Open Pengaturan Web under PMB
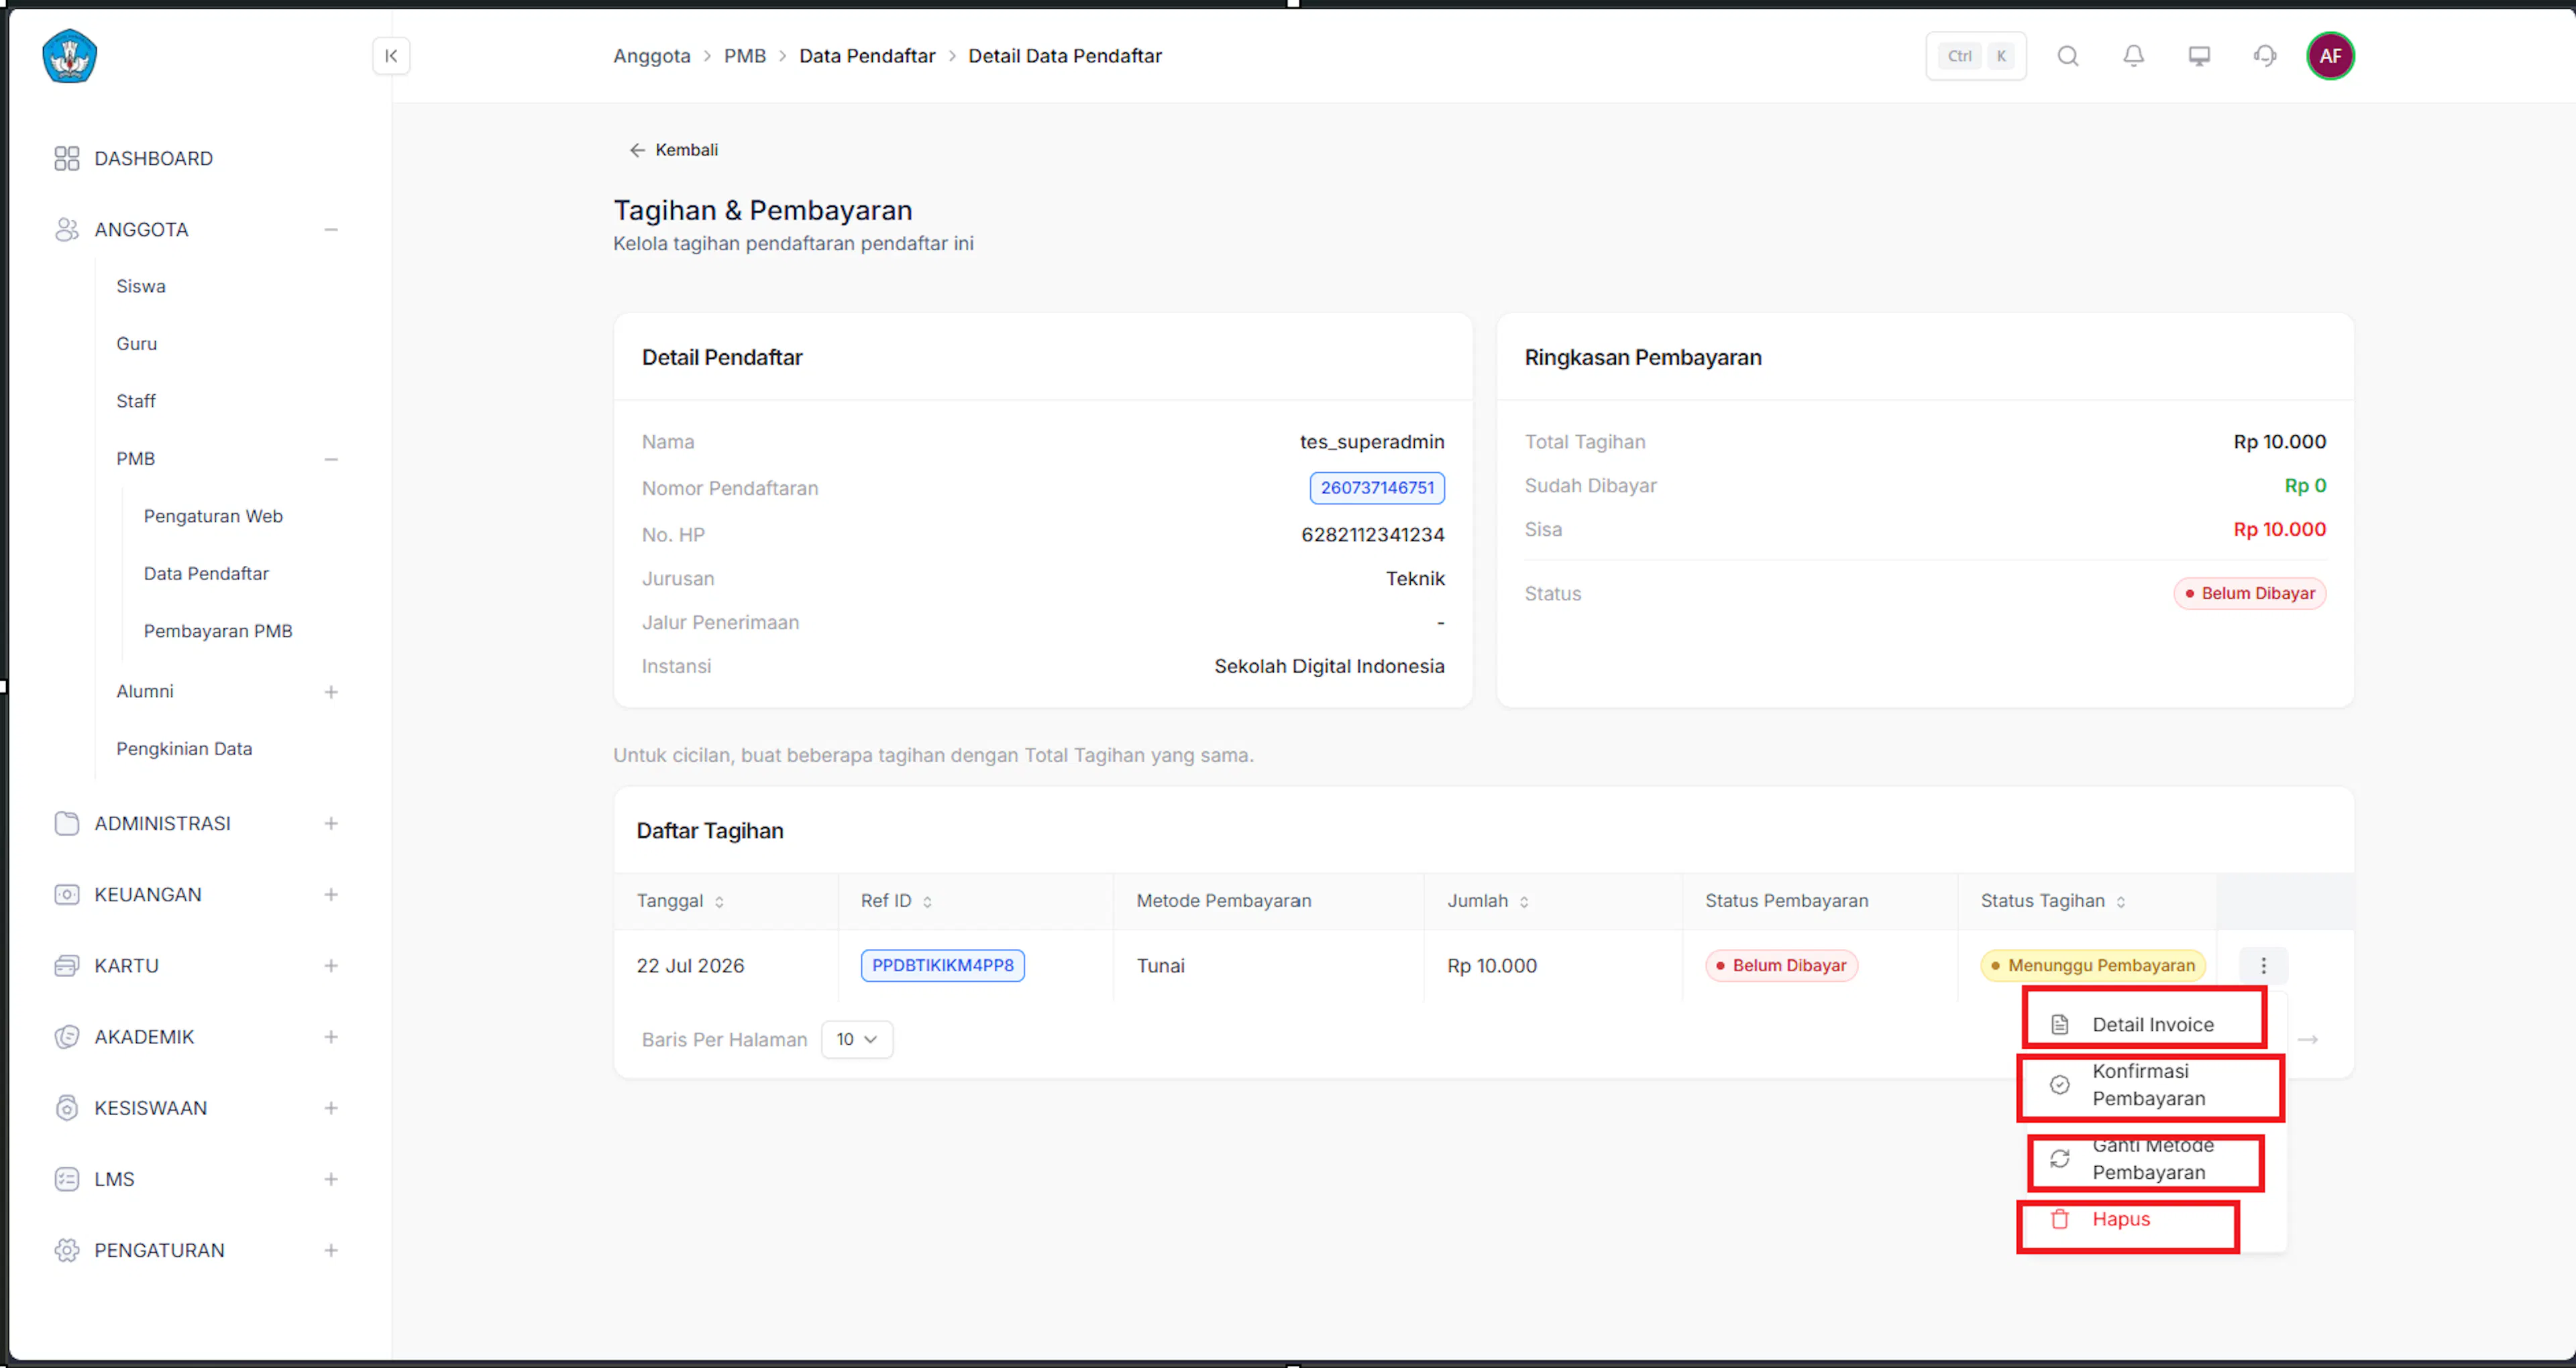Image resolution: width=2576 pixels, height=1368 pixels. coord(213,516)
